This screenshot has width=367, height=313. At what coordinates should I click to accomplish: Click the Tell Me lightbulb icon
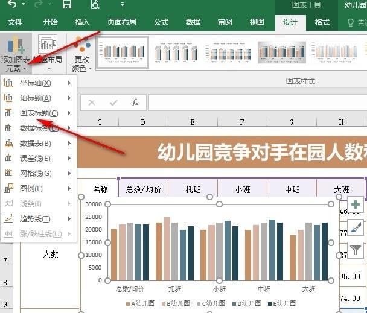click(350, 23)
